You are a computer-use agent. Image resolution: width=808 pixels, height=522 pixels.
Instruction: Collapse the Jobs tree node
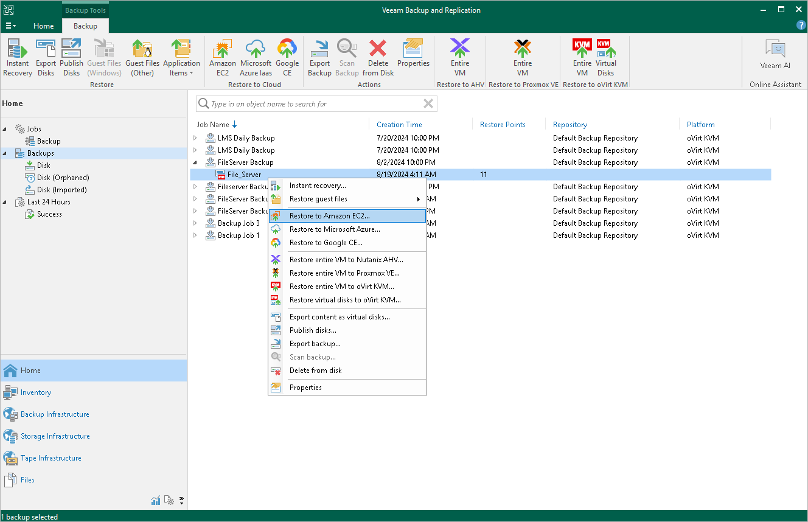click(5, 129)
